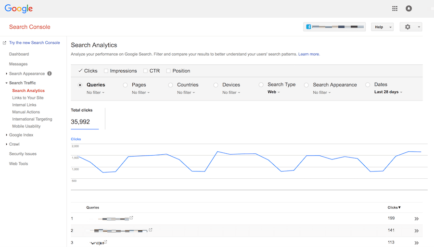Screen dimensions: 434x247
Task: Open the dropdown arrow beside the gear
Action: pos(419,27)
